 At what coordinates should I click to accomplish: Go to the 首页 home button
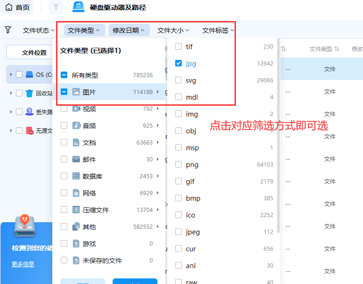[17, 7]
